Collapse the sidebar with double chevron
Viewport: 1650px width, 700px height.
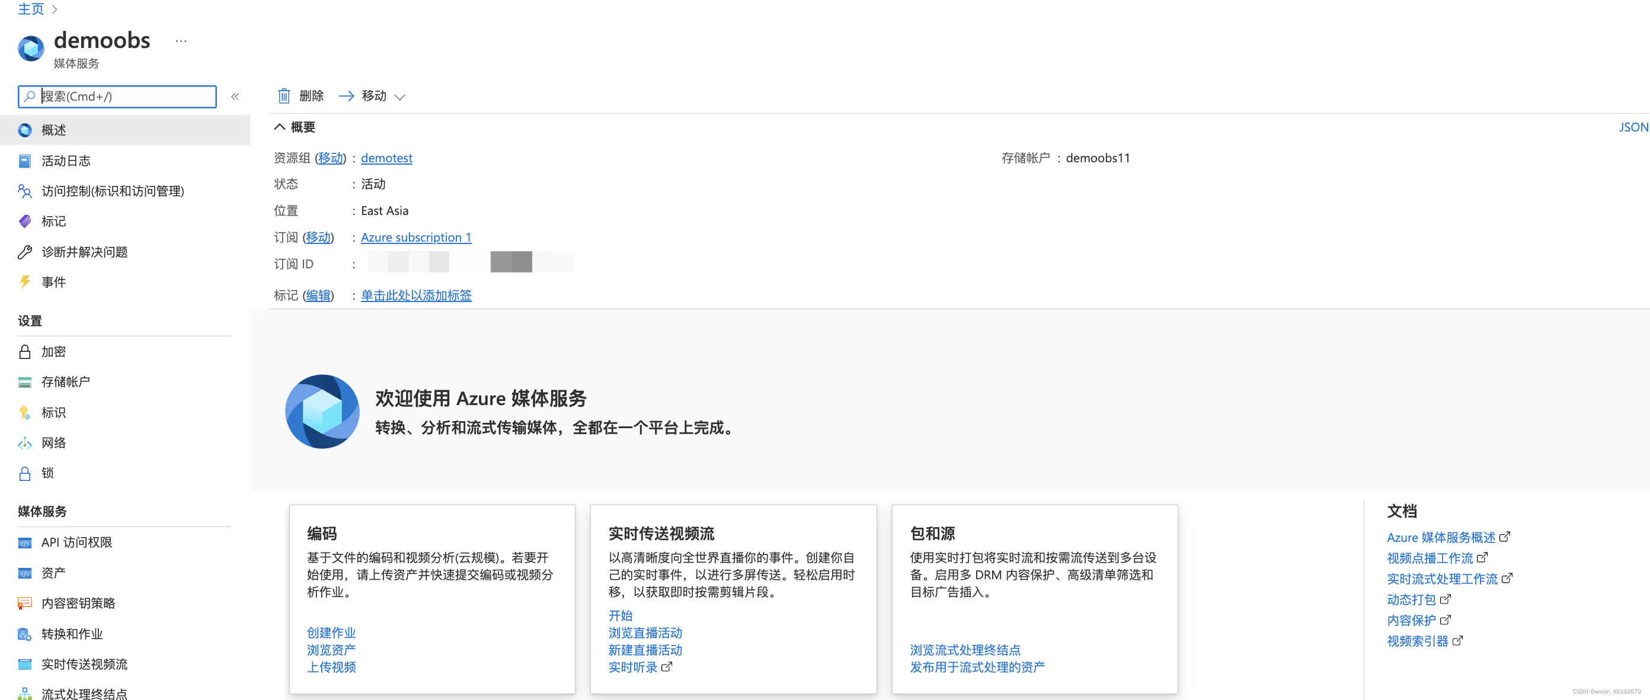[x=235, y=97]
